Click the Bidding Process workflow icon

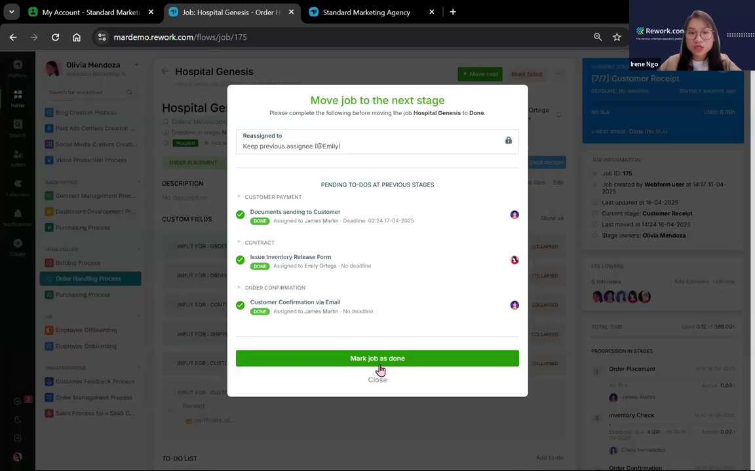point(48,263)
